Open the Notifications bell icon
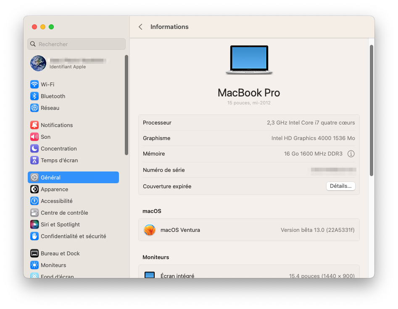Image resolution: width=398 pixels, height=309 pixels. [34, 125]
